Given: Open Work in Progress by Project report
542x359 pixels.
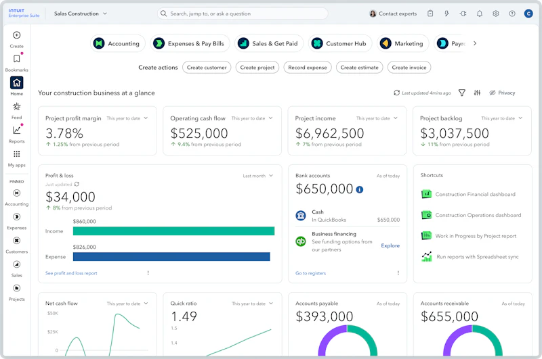Looking at the screenshot, I should (x=469, y=236).
